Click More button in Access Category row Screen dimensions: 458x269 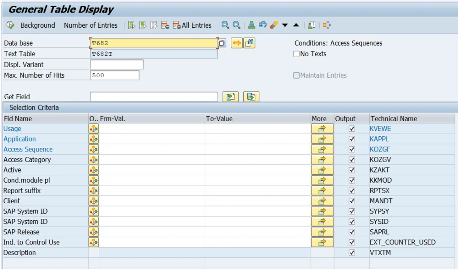point(322,160)
